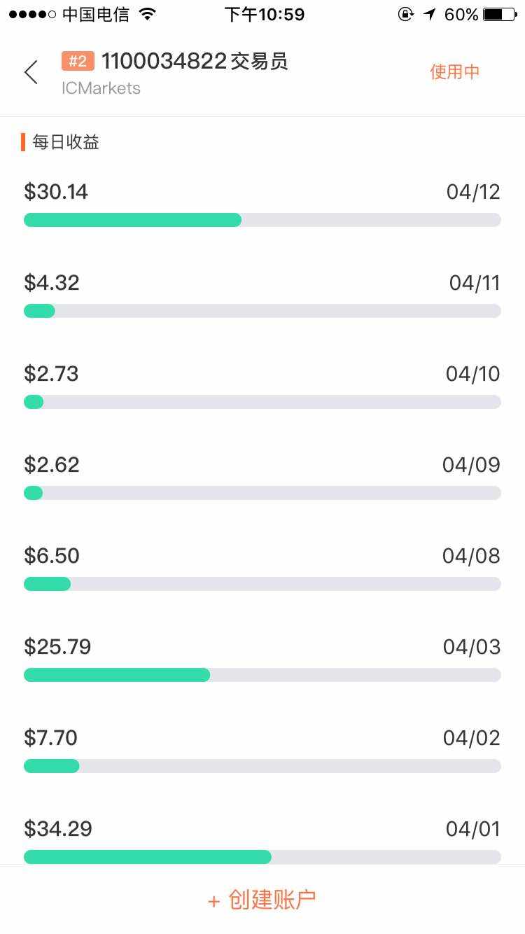Tap the location arrow status icon
This screenshot has height=934, width=525.
(x=429, y=14)
